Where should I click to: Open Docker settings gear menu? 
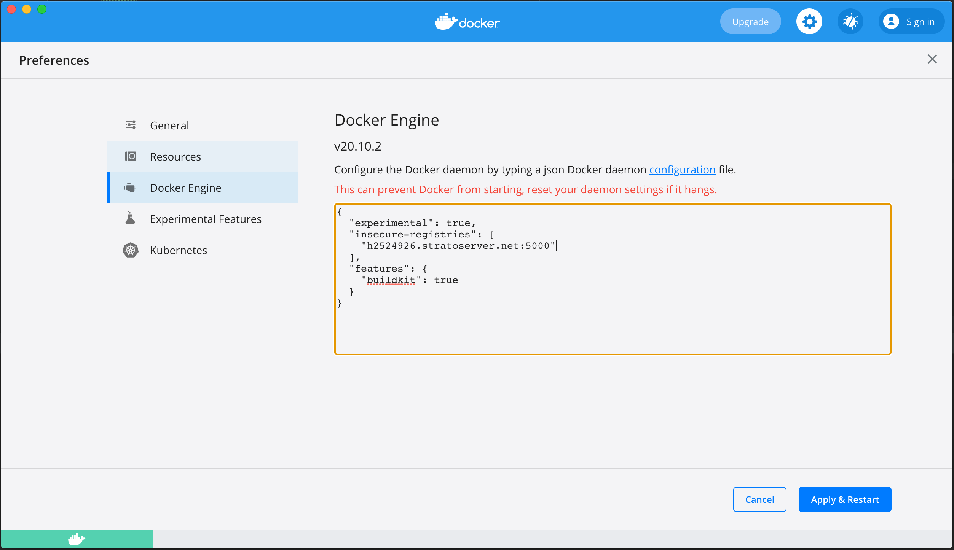click(x=810, y=22)
